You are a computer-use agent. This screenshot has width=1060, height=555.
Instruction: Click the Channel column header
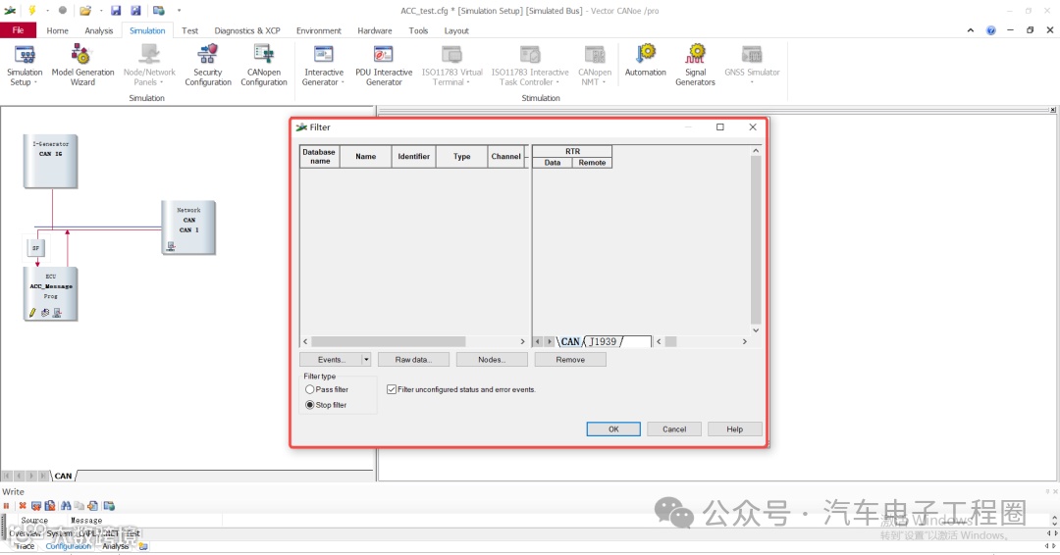[505, 156]
